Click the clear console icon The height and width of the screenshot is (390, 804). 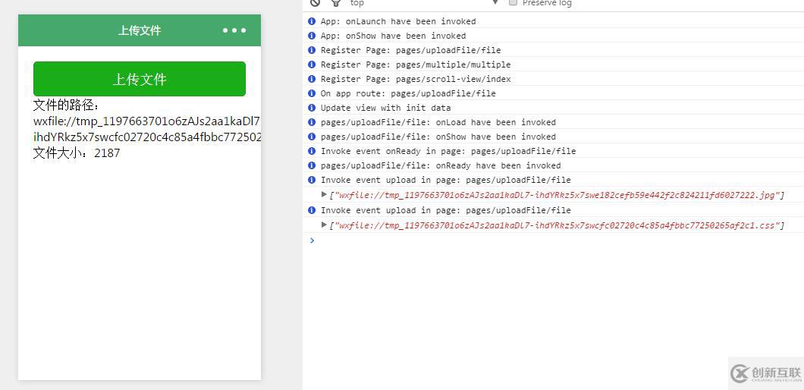point(315,3)
